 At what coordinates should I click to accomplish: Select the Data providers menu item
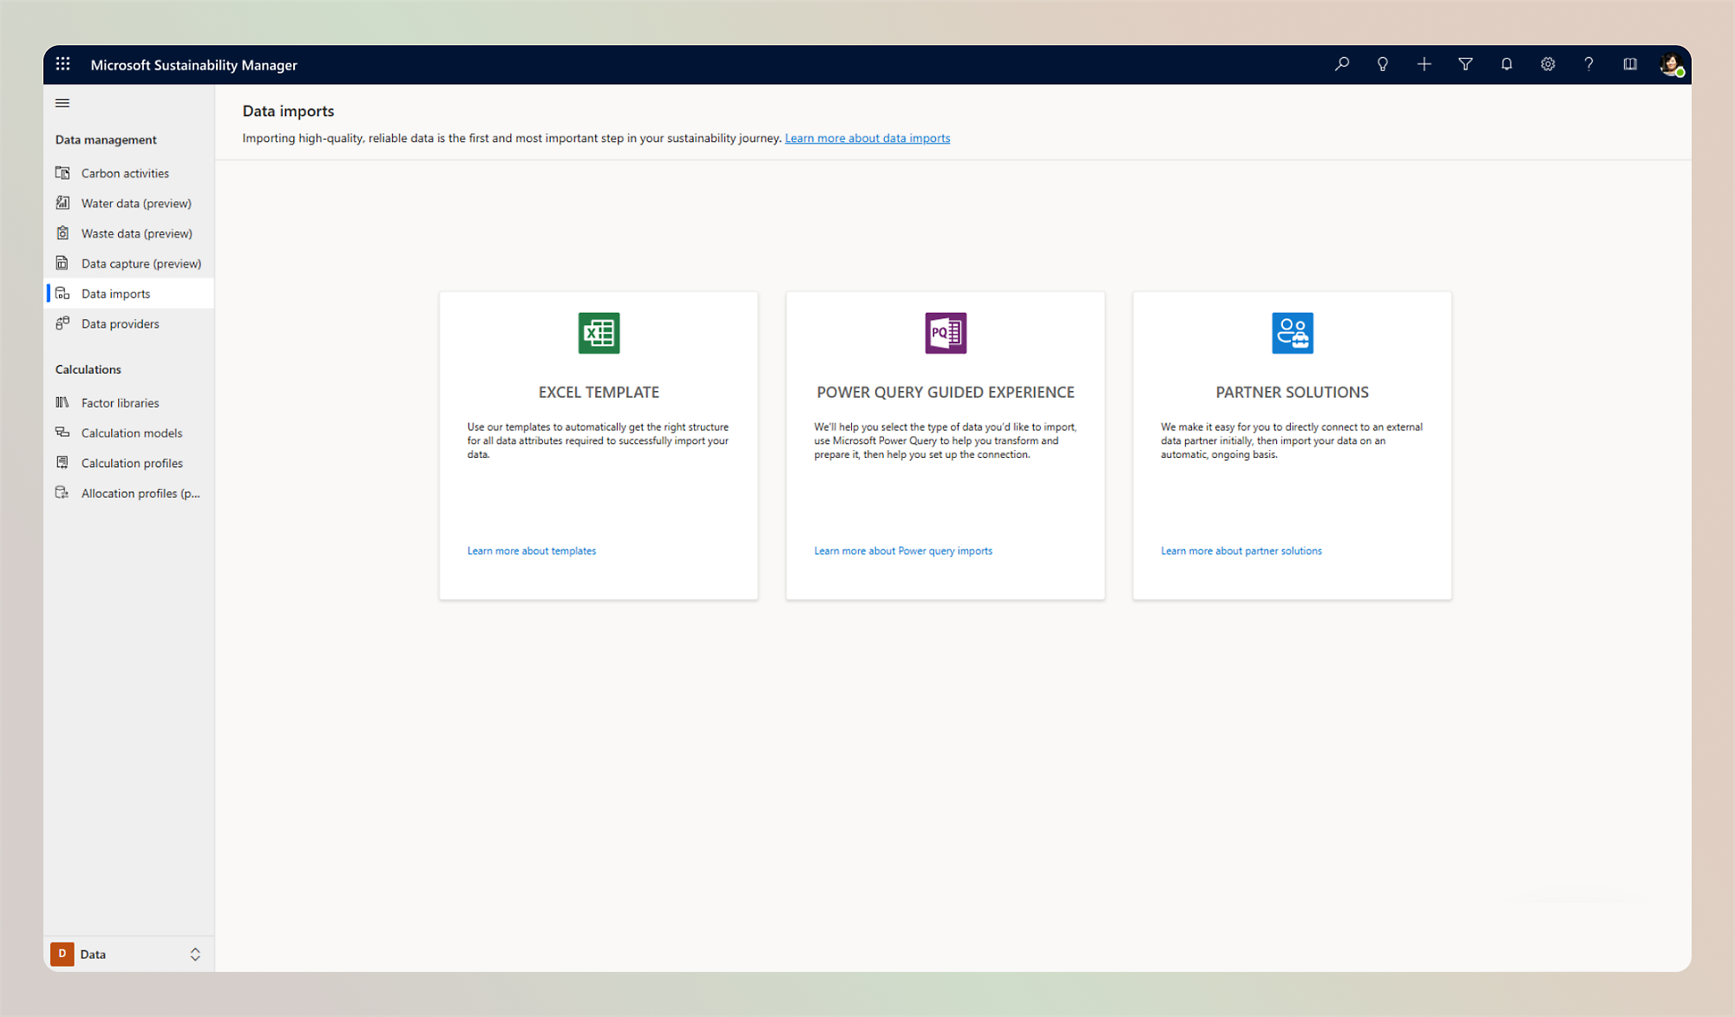point(120,323)
